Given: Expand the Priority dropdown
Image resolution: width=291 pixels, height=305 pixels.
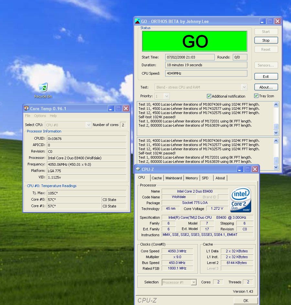Looking at the screenshot, I should pos(167,96).
